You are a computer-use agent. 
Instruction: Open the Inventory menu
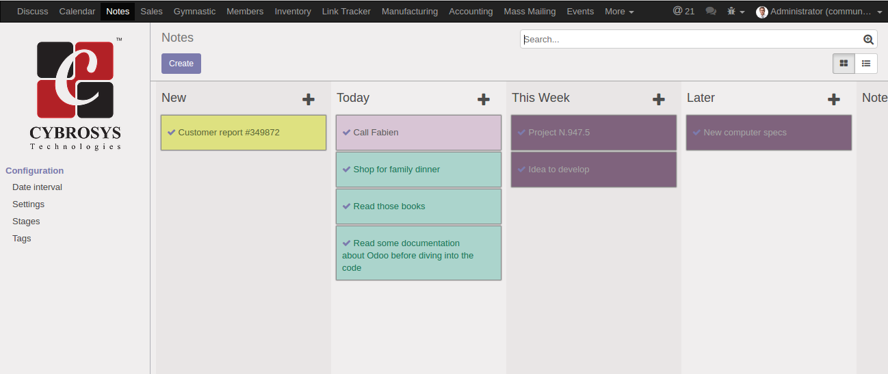(x=293, y=12)
